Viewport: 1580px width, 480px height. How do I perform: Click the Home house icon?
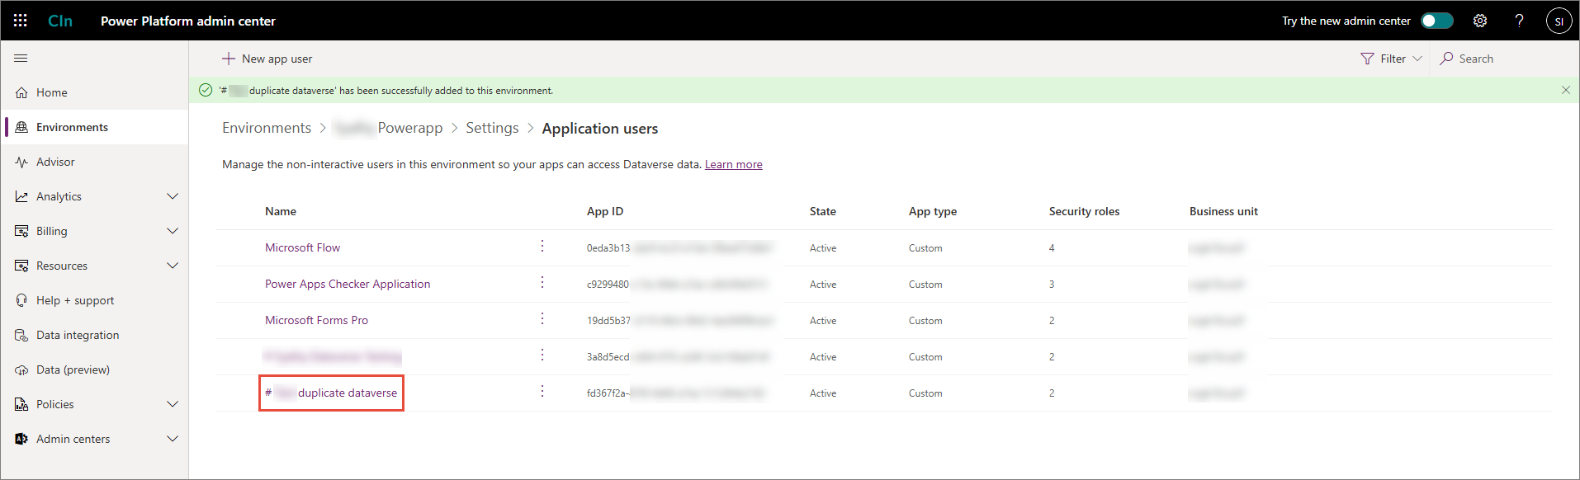[21, 92]
